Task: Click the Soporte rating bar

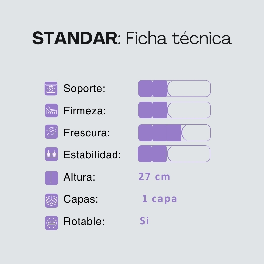Action: [x=174, y=88]
